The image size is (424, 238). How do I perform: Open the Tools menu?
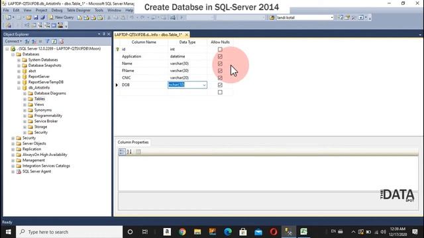coord(99,10)
